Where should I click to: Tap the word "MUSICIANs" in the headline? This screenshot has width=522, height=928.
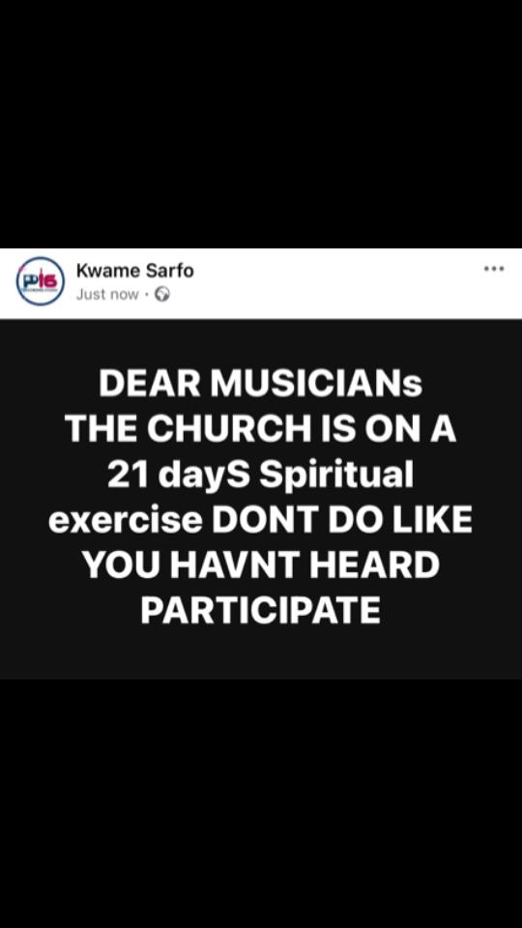(x=317, y=386)
